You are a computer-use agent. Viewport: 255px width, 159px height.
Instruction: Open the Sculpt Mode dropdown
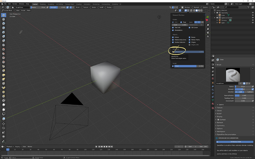pyautogui.click(x=8, y=10)
